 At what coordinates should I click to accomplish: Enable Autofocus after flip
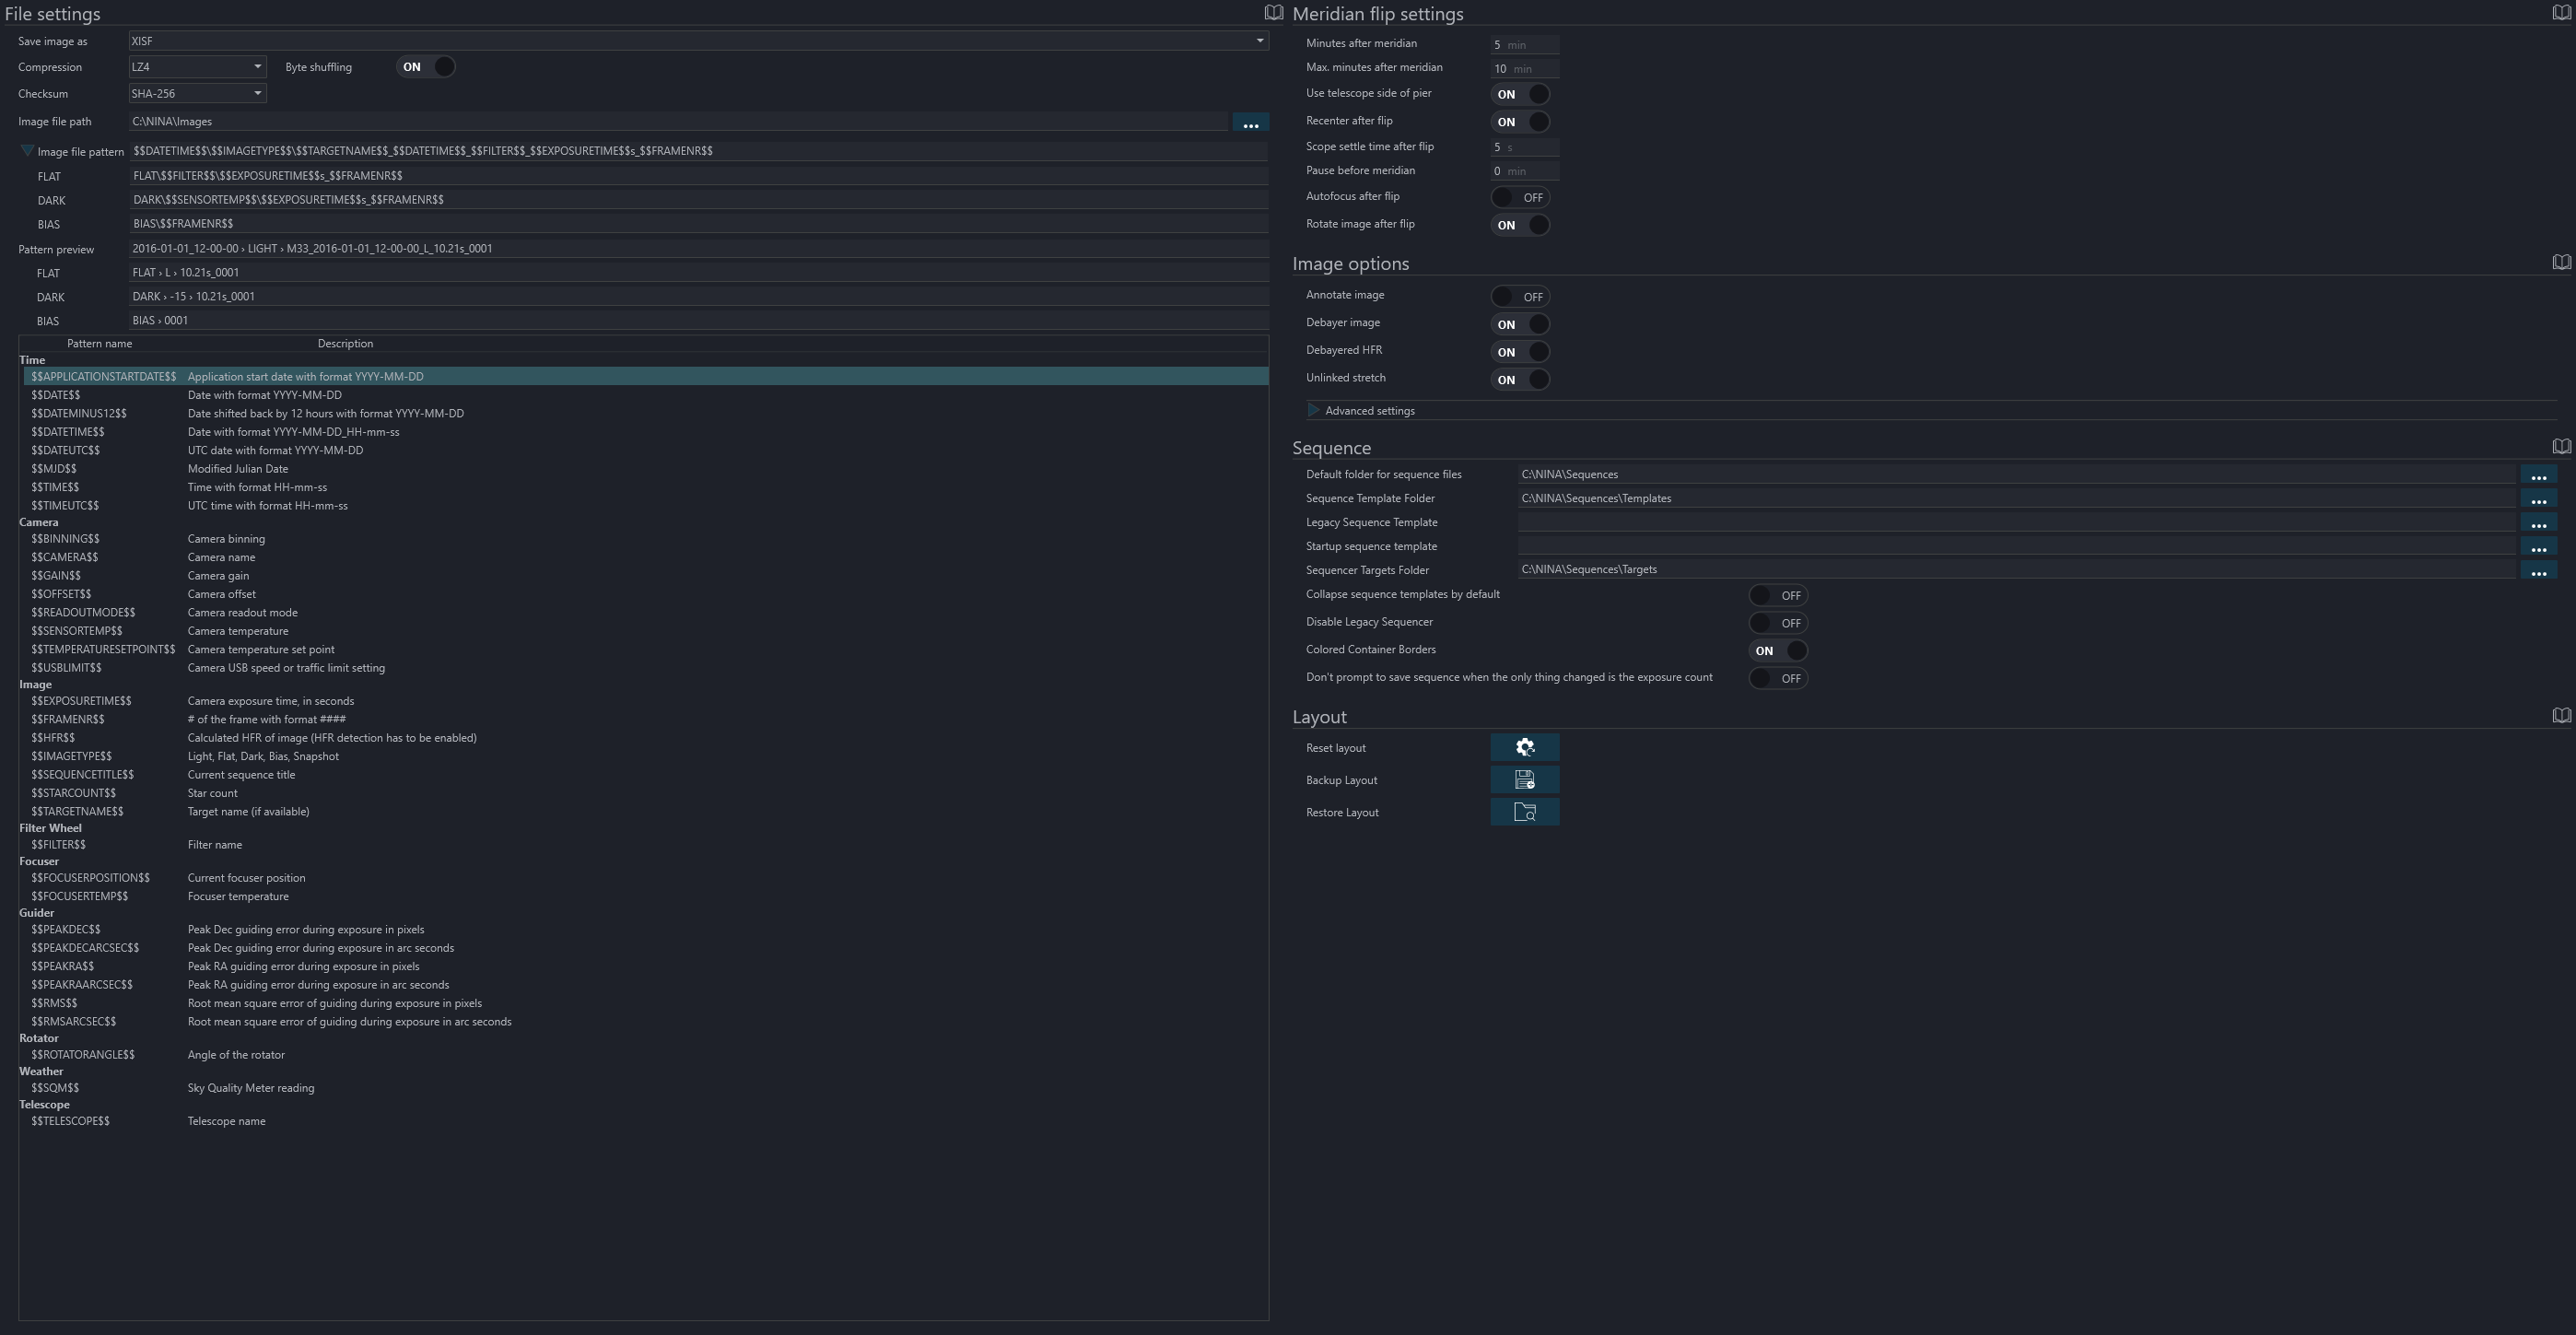(x=1520, y=198)
